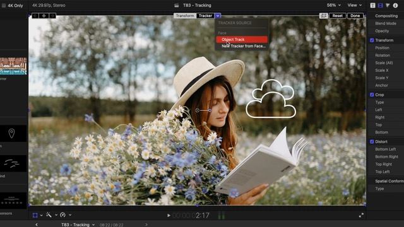Go to next keyframe in the viewer

click(52, 16)
